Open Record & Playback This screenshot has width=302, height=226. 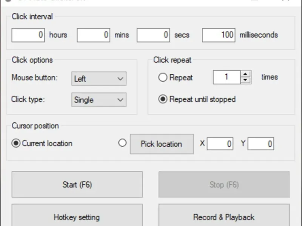(224, 217)
